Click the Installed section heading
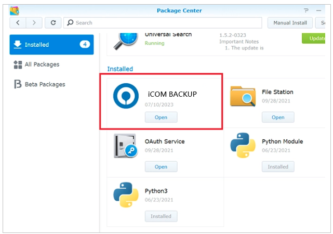Screen dimensions: 333x234 click(x=120, y=69)
